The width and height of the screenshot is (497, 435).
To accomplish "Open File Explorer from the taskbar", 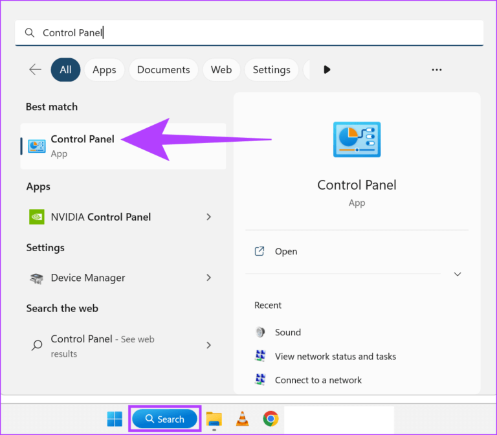I will (214, 419).
